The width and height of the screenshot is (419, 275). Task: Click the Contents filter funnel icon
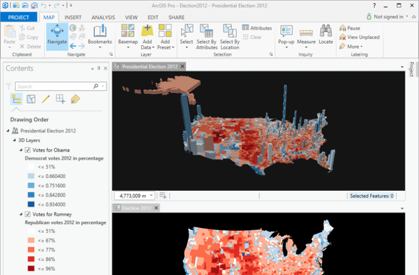point(9,86)
